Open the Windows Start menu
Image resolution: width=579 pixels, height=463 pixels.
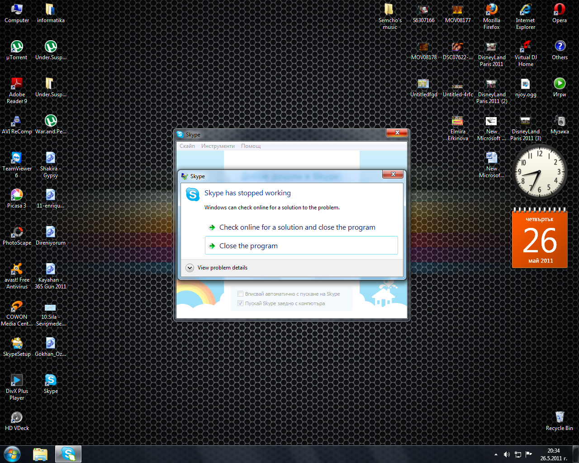12,454
